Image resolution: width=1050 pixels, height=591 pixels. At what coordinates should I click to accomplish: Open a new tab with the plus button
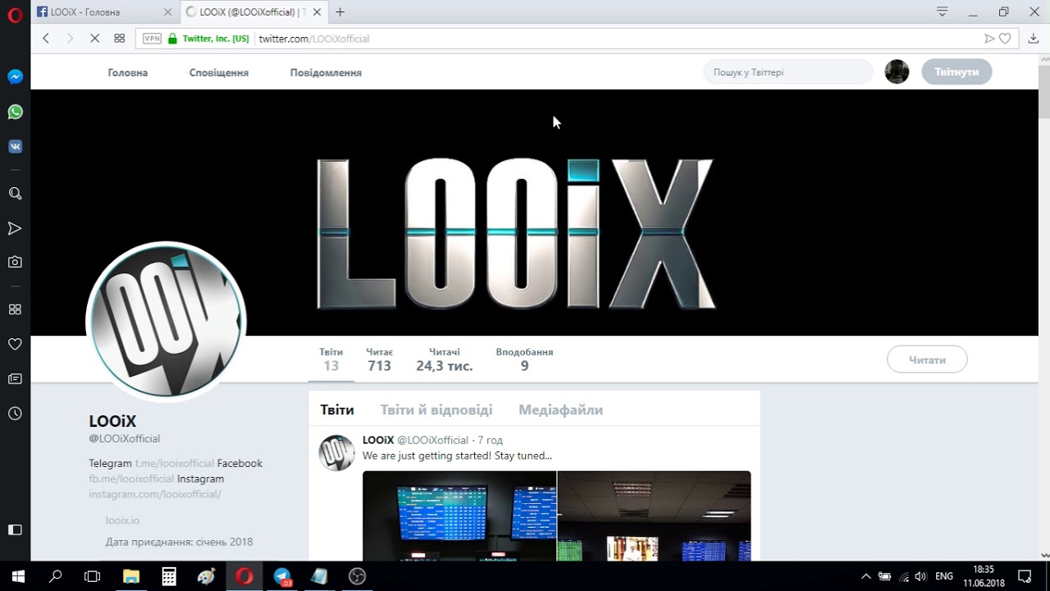click(x=340, y=11)
